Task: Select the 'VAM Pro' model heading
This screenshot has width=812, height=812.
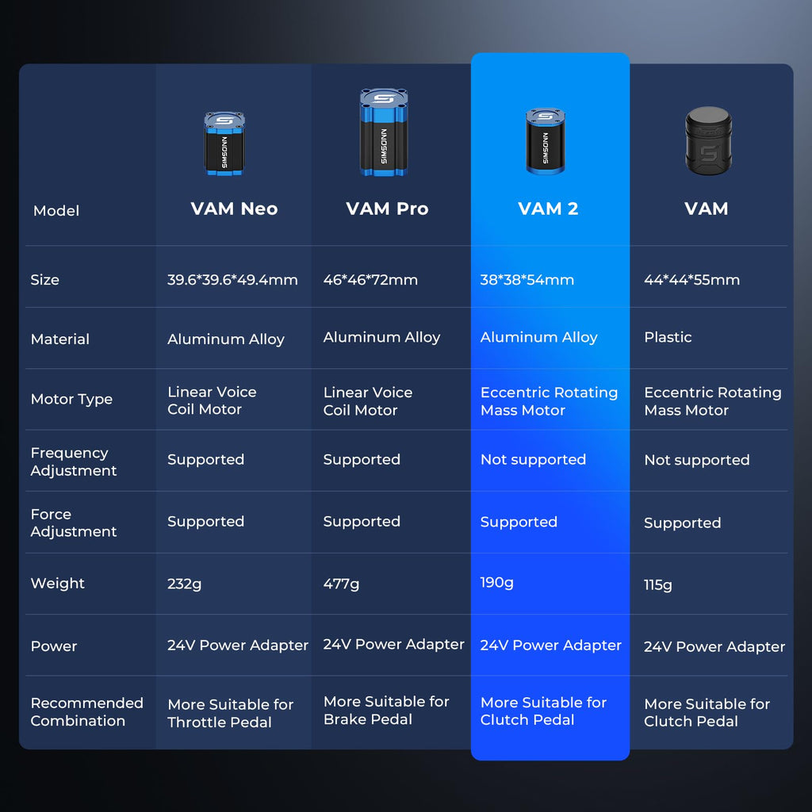Action: coord(387,209)
